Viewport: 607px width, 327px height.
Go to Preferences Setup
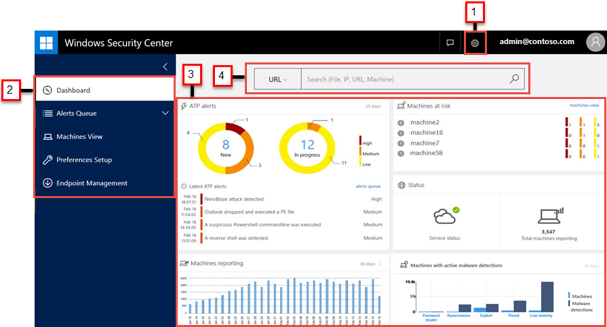click(83, 160)
